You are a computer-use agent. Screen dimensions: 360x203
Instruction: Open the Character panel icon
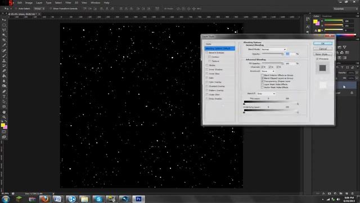pos(308,27)
